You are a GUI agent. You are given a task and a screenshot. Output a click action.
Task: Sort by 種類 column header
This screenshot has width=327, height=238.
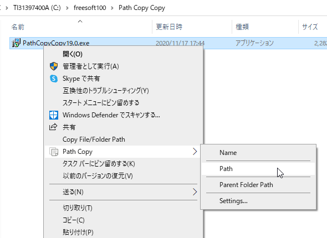click(x=242, y=27)
